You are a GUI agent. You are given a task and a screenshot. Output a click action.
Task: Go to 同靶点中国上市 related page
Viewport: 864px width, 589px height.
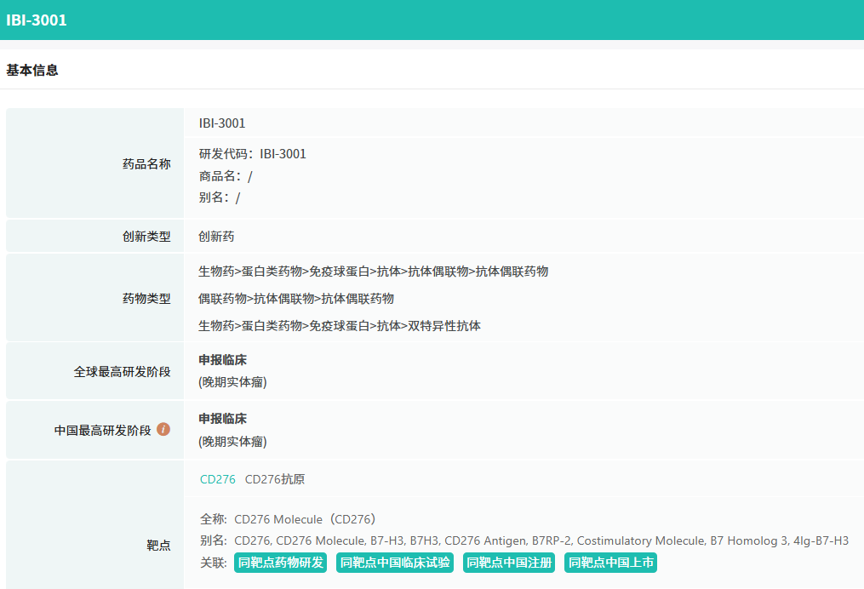pos(610,563)
